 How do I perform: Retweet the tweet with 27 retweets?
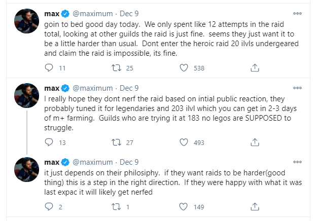click(116, 142)
